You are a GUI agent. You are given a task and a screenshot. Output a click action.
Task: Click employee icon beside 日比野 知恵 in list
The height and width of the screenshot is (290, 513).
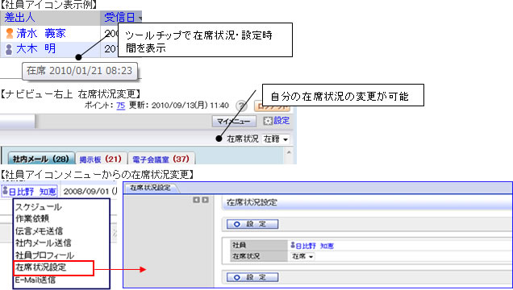click(5, 190)
